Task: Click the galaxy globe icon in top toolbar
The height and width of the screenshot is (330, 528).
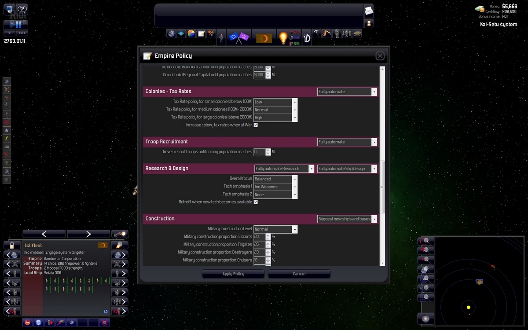Action: (x=171, y=33)
